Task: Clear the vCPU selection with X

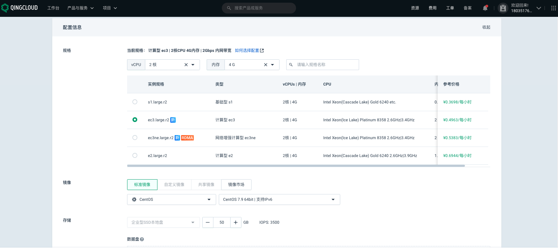Action: 186,65
